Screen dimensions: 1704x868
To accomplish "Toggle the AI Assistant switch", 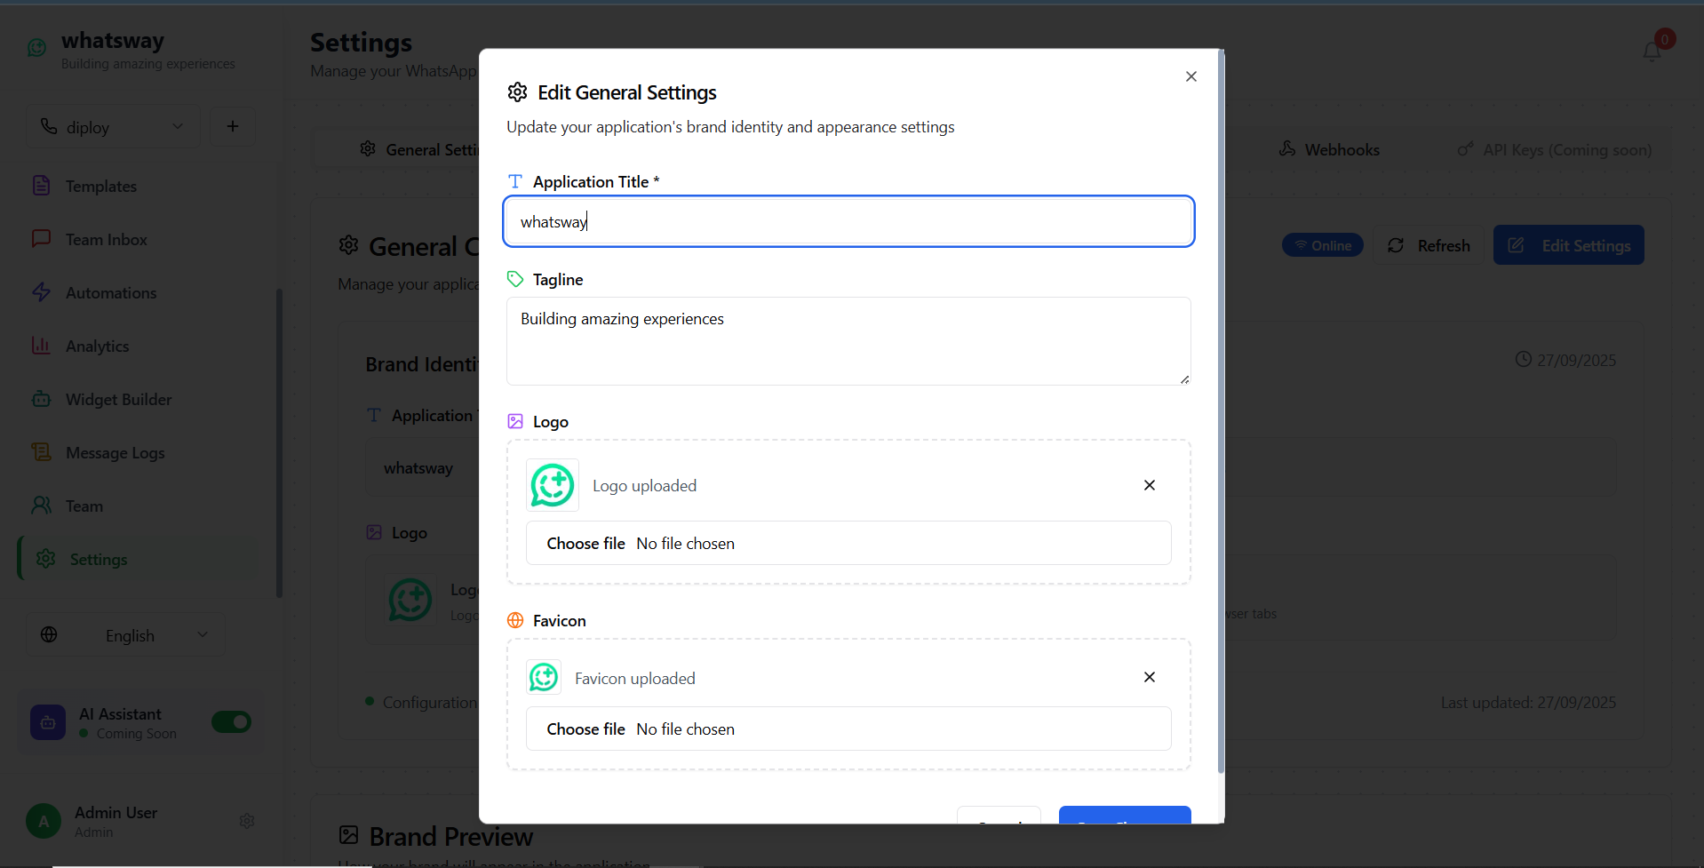I will click(231, 722).
